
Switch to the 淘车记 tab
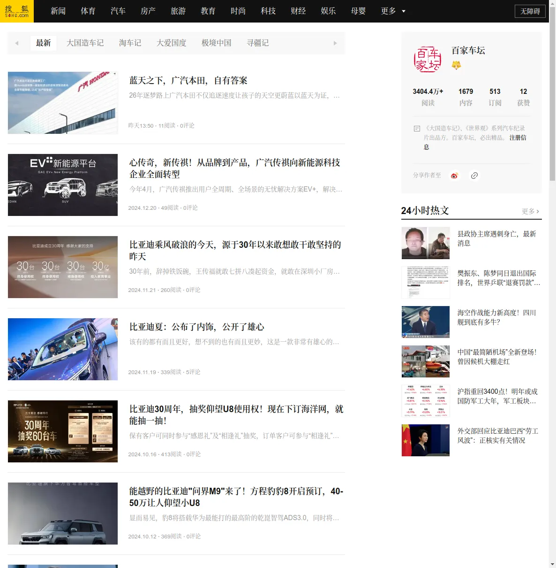130,43
